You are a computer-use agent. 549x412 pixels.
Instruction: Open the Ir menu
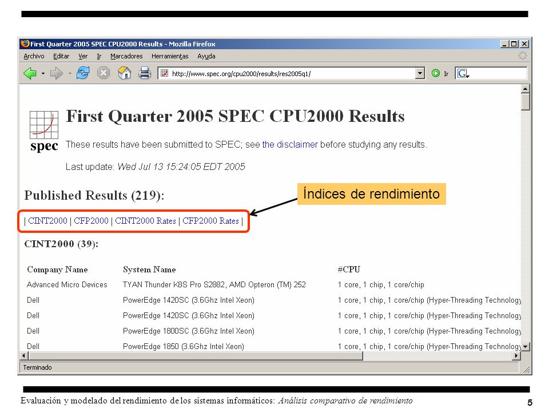pos(99,56)
